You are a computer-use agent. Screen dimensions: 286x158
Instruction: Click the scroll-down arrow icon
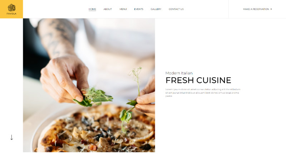point(11,137)
